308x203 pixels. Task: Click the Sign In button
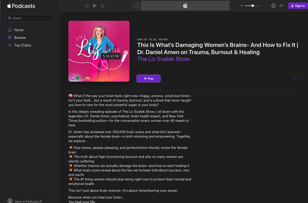pos(298,6)
